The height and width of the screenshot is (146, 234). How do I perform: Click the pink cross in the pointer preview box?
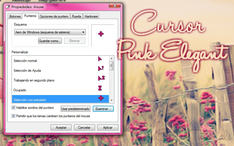pyautogui.click(x=101, y=34)
